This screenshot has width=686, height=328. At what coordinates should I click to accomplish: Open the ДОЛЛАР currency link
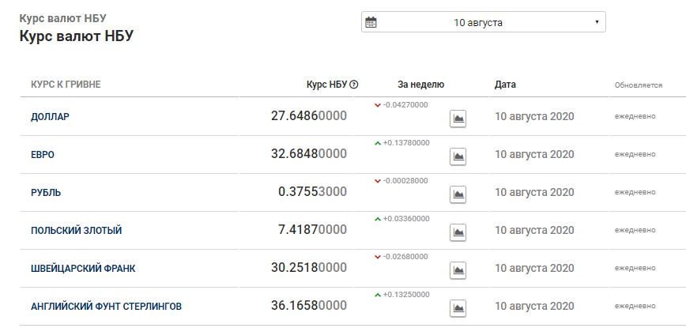[x=50, y=117]
